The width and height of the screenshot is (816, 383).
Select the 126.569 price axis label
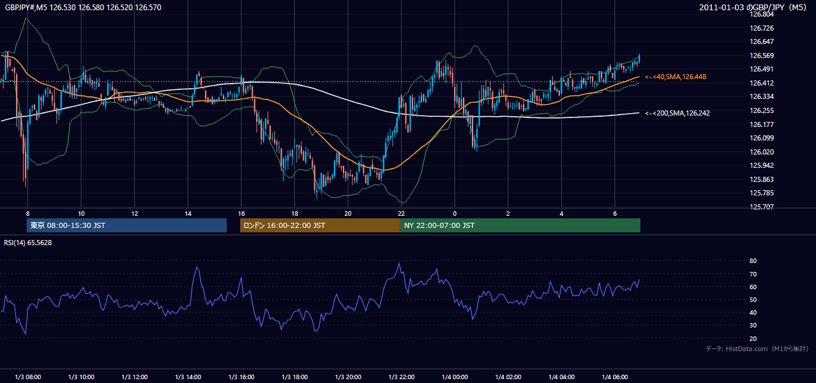point(761,56)
